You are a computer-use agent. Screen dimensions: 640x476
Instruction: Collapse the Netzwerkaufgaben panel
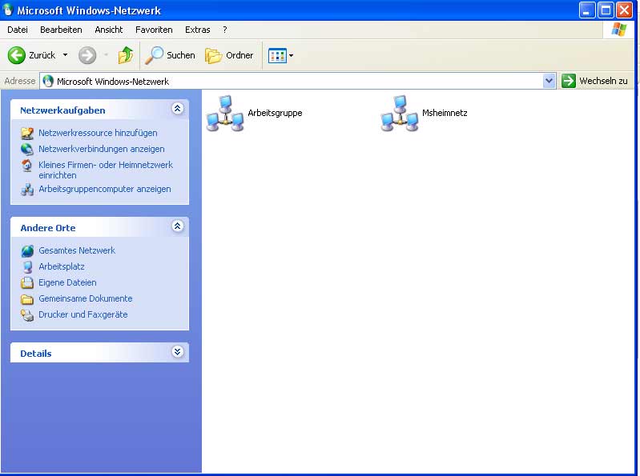point(178,109)
